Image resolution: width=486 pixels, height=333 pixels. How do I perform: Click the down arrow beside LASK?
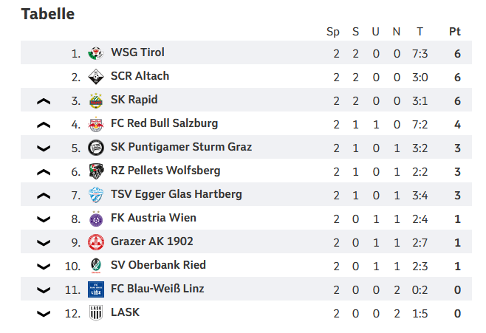click(x=44, y=314)
